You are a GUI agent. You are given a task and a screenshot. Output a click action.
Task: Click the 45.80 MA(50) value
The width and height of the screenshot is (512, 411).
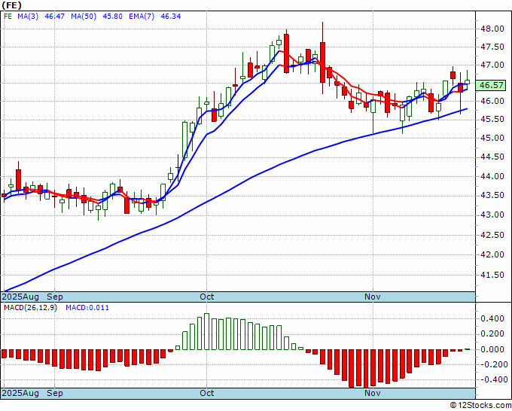112,16
